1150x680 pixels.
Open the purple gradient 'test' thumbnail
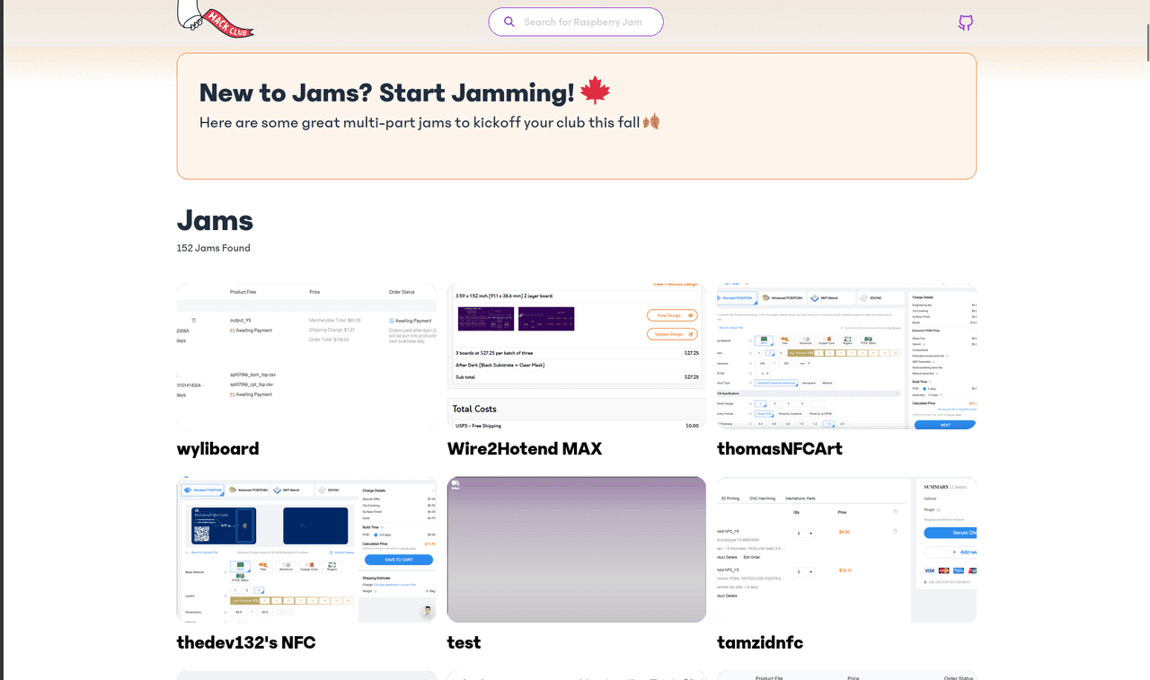[x=576, y=550]
